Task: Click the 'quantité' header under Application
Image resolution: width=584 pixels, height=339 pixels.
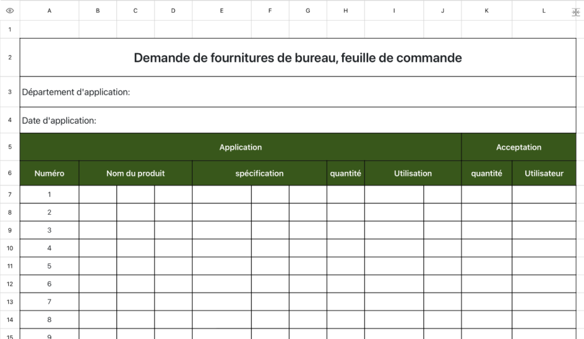Action: tap(346, 173)
